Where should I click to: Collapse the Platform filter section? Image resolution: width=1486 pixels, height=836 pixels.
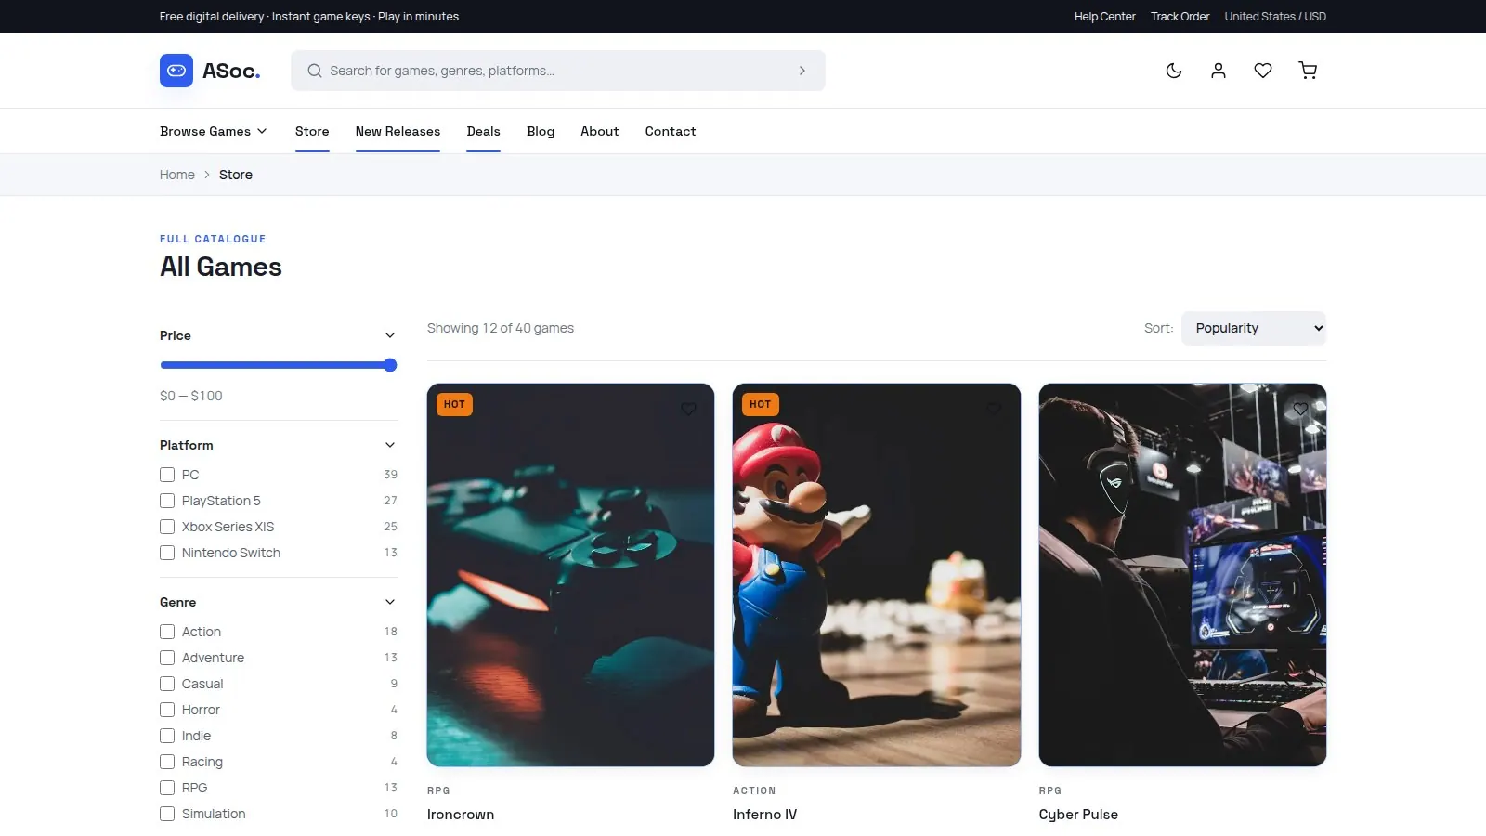pos(390,445)
